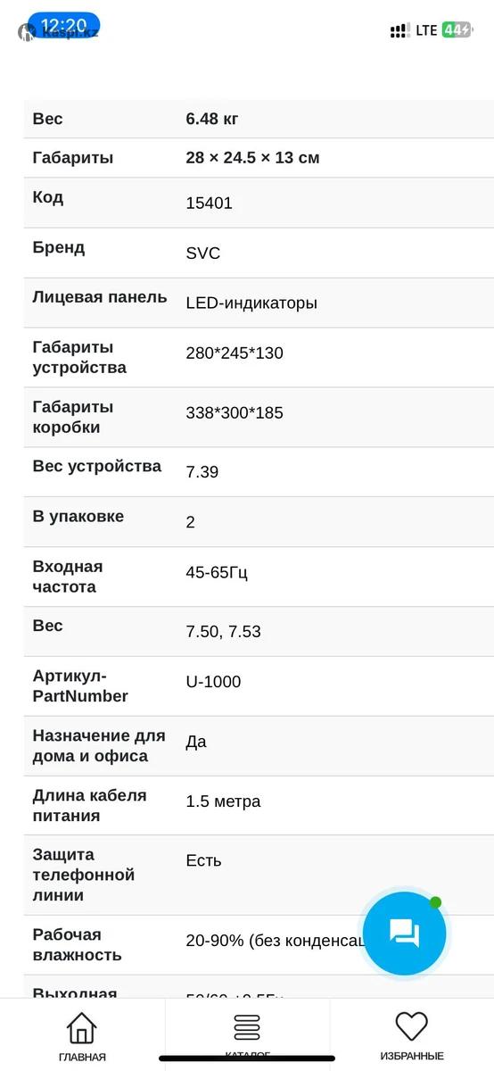The image size is (494, 1071).
Task: Tap the signal strength bars
Action: [400, 30]
